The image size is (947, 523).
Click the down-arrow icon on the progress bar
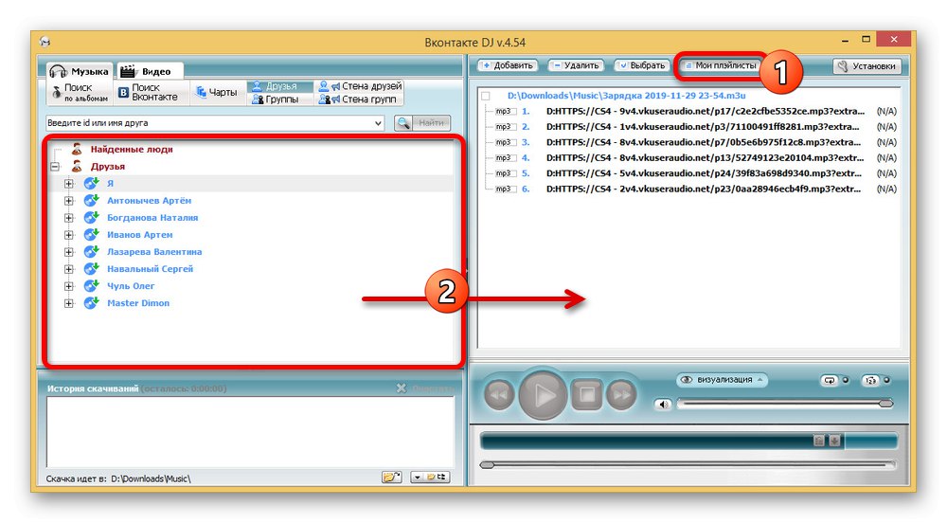tap(834, 441)
